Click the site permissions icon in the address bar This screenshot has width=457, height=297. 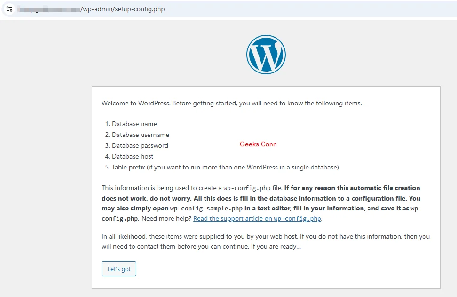click(9, 9)
